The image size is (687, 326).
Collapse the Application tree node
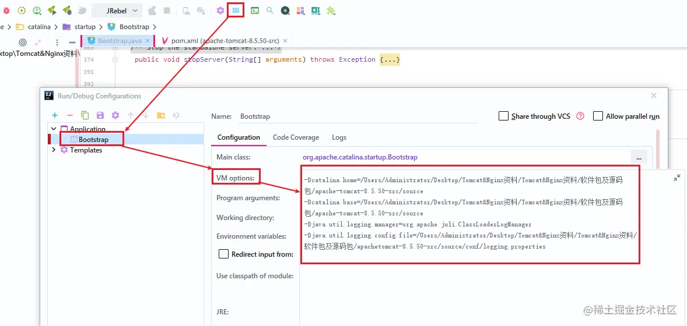click(54, 129)
